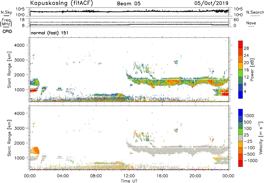Click velocity color bar value "500"

248,122
